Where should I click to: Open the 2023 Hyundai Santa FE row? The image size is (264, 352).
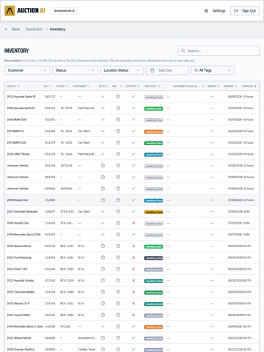(132, 97)
